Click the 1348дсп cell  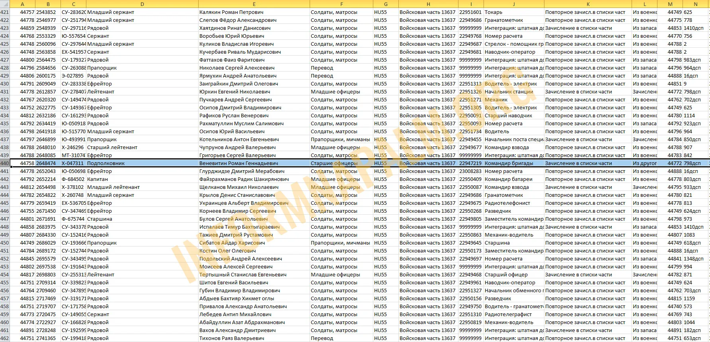click(693, 259)
